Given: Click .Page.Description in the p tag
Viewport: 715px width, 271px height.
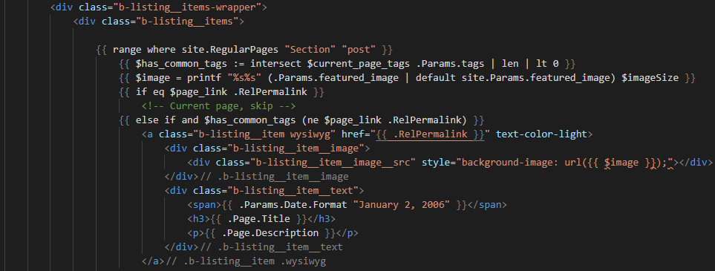Looking at the screenshot, I should (x=270, y=233).
